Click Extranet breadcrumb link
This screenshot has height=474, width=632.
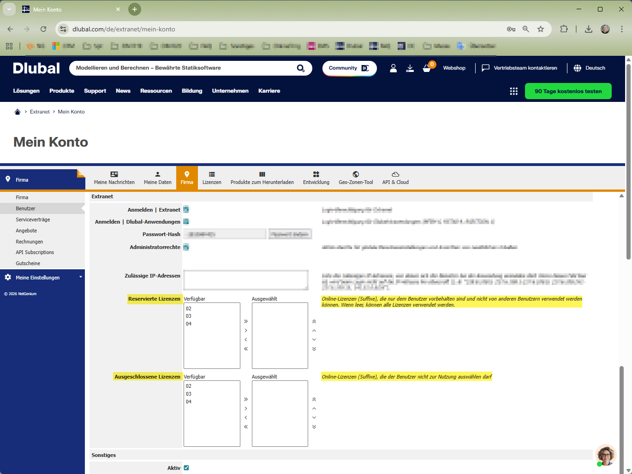[x=40, y=112]
